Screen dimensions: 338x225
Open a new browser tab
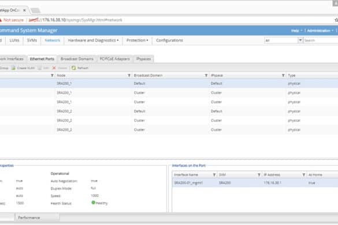click(35, 10)
